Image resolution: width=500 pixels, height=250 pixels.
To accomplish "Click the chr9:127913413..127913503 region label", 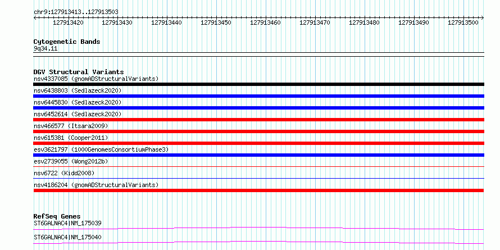I will (x=76, y=12).
